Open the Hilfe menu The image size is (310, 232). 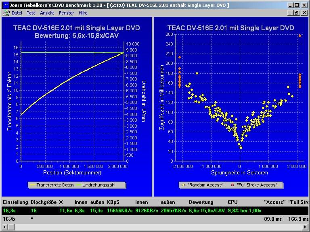tap(83, 13)
